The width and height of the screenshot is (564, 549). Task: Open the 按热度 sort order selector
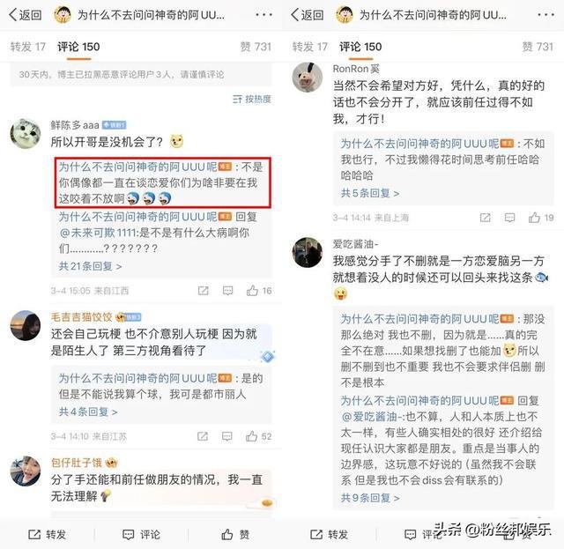point(252,99)
